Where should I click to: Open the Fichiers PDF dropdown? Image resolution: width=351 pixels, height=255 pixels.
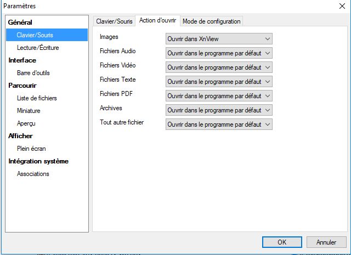[x=219, y=96]
